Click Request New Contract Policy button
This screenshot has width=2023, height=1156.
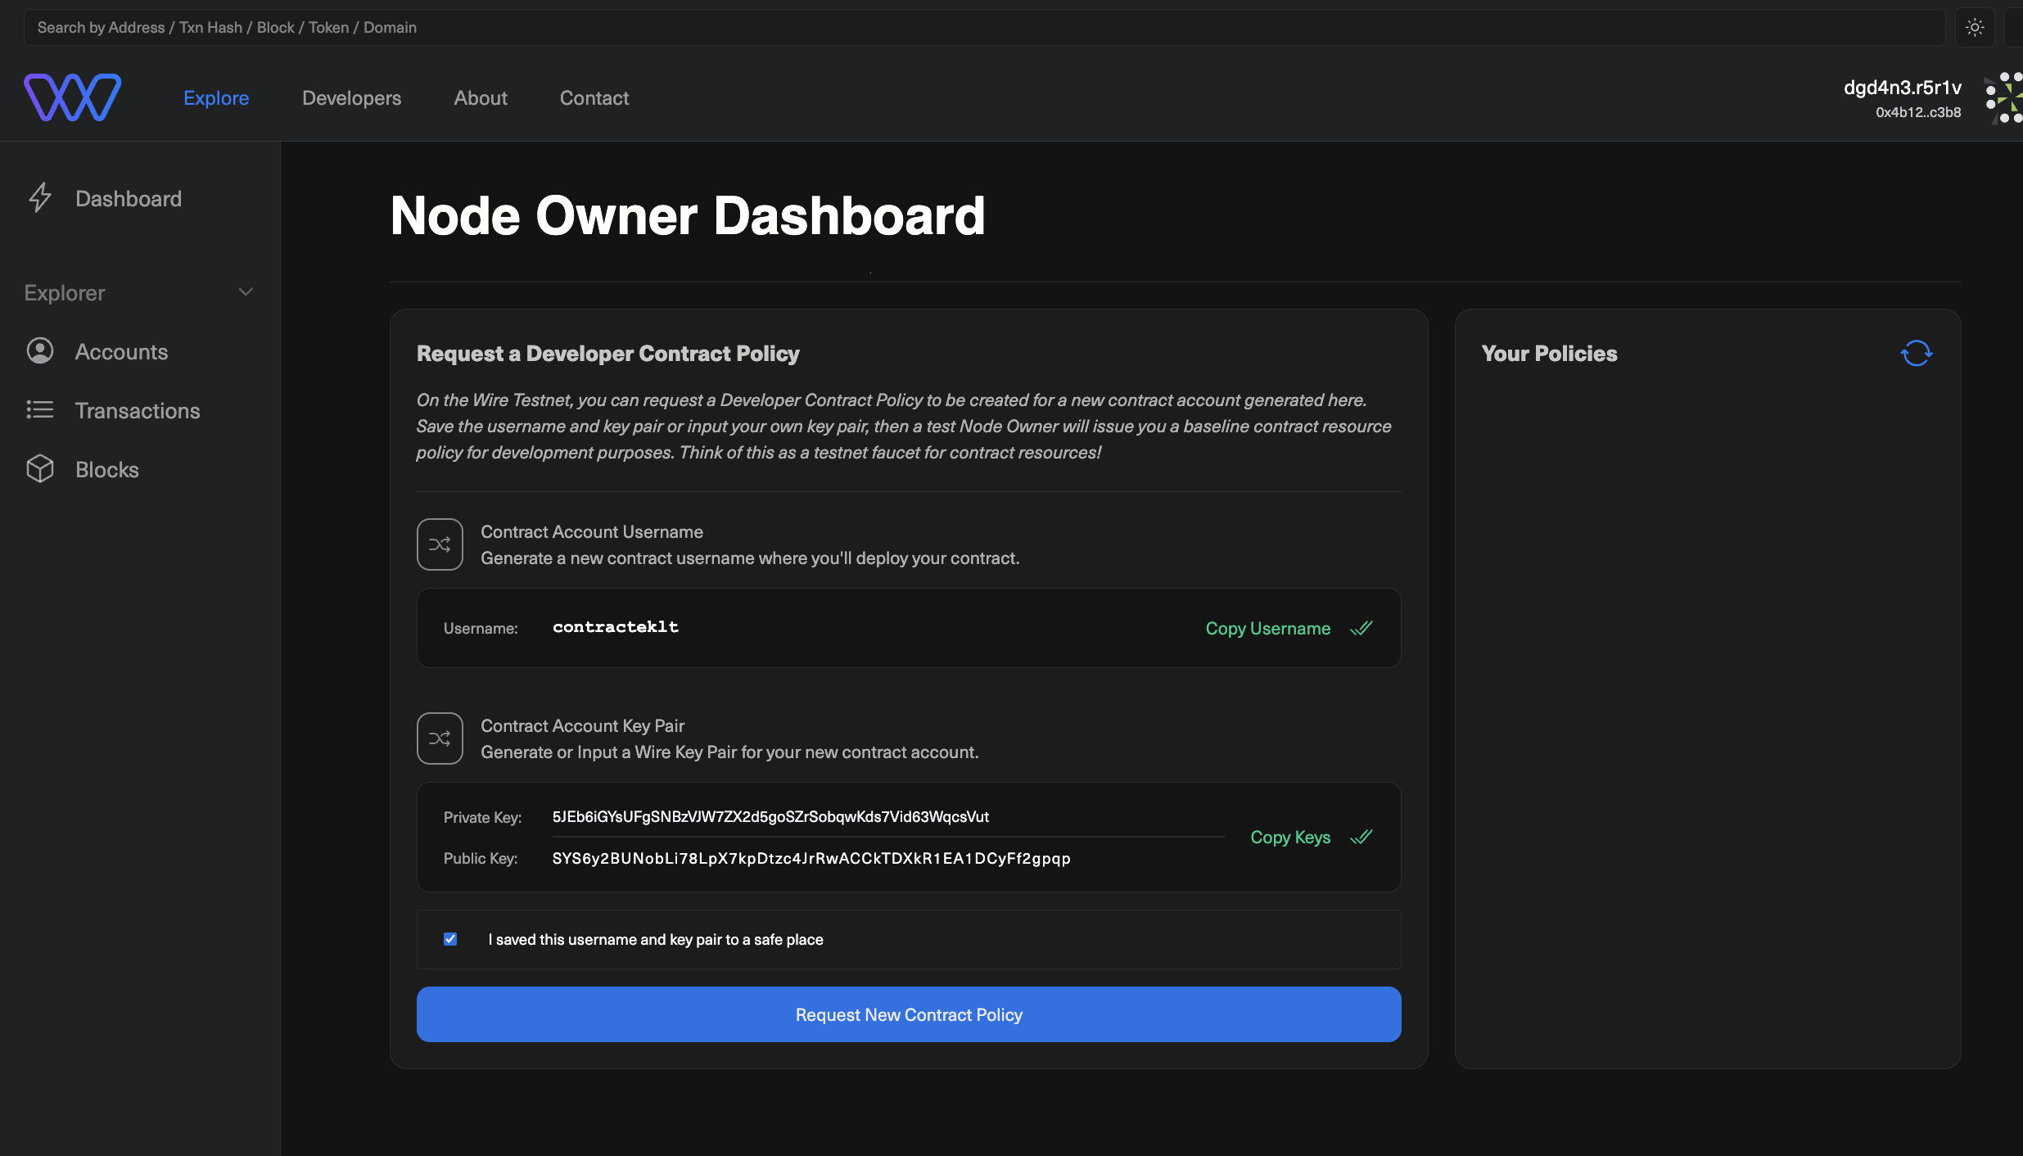coord(909,1014)
